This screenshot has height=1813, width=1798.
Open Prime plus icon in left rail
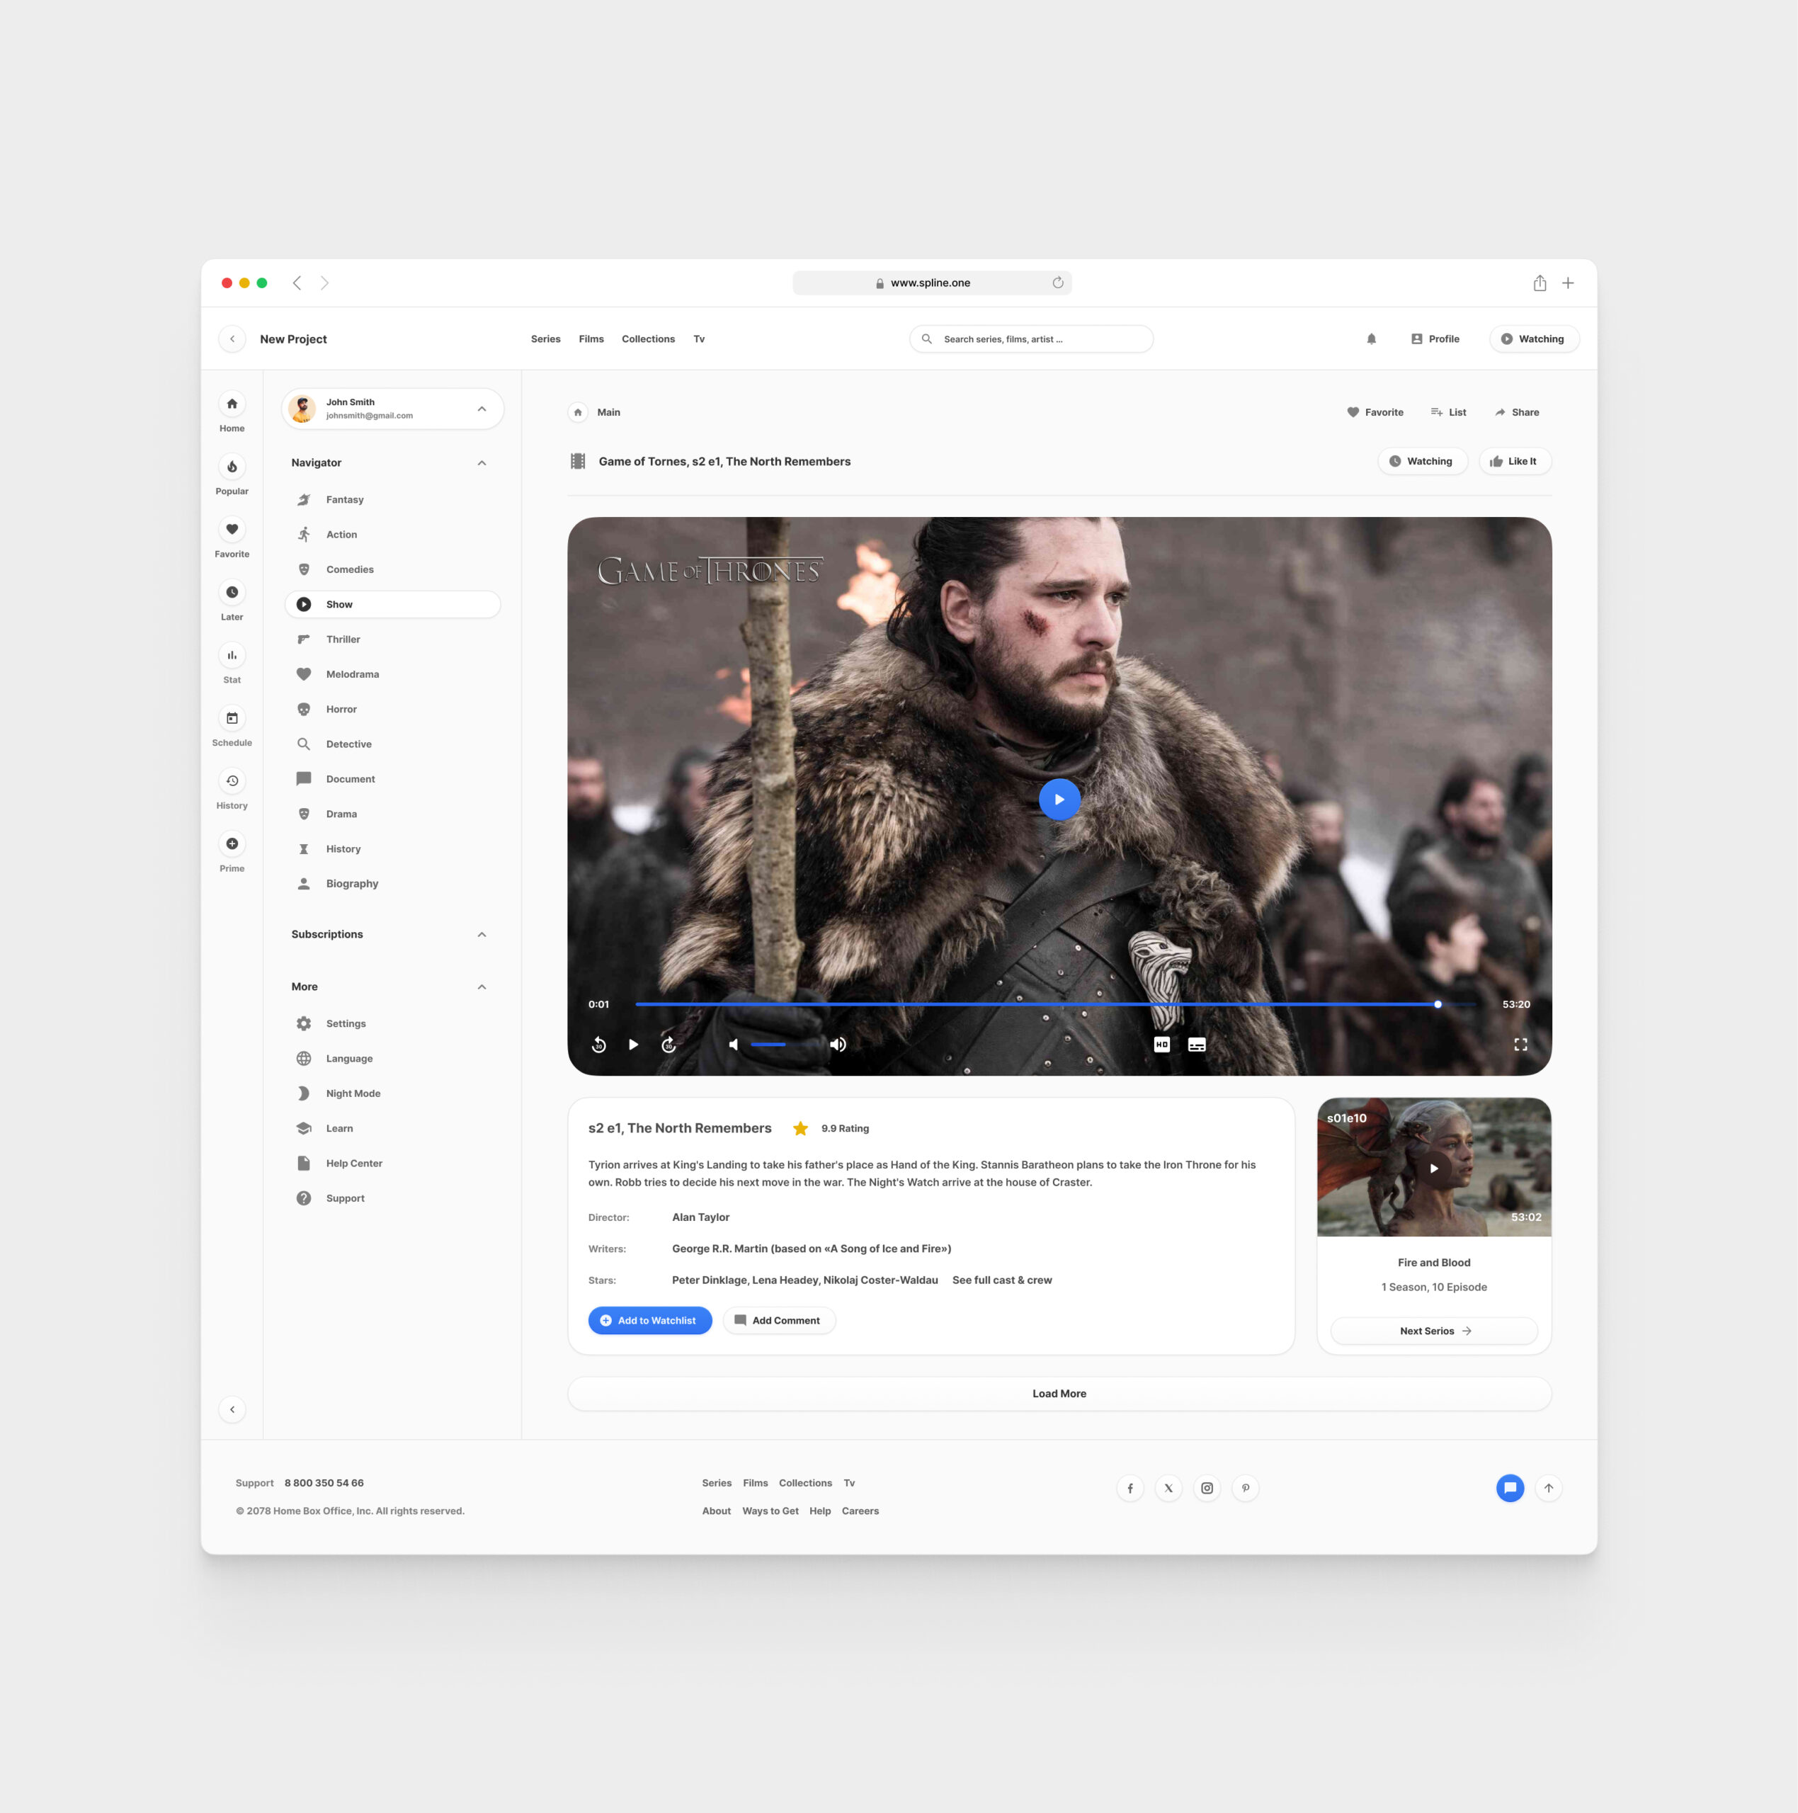click(x=232, y=843)
